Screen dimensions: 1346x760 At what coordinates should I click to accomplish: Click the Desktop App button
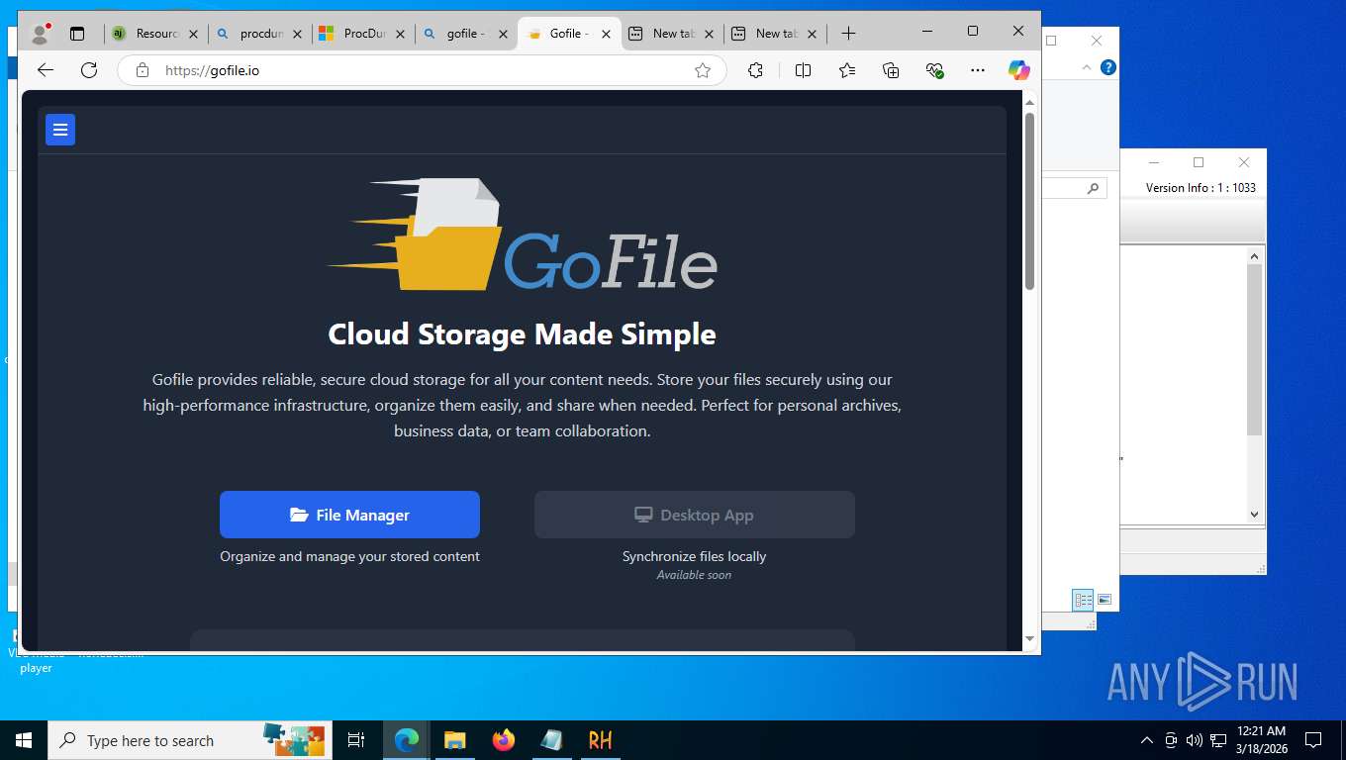[x=694, y=515]
